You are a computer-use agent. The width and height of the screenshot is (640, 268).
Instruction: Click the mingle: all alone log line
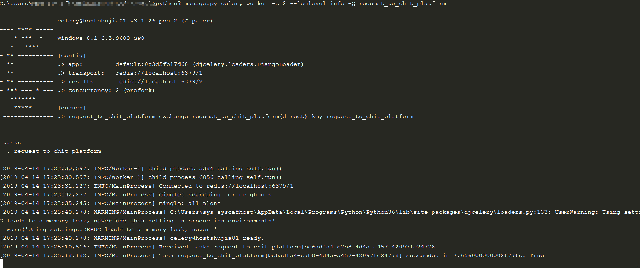[190, 204]
